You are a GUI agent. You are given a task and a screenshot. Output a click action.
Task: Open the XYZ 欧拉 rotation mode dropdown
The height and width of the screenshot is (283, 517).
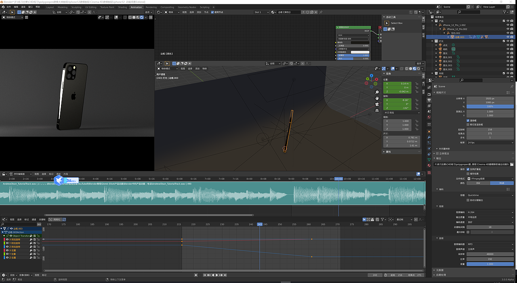pos(401,113)
